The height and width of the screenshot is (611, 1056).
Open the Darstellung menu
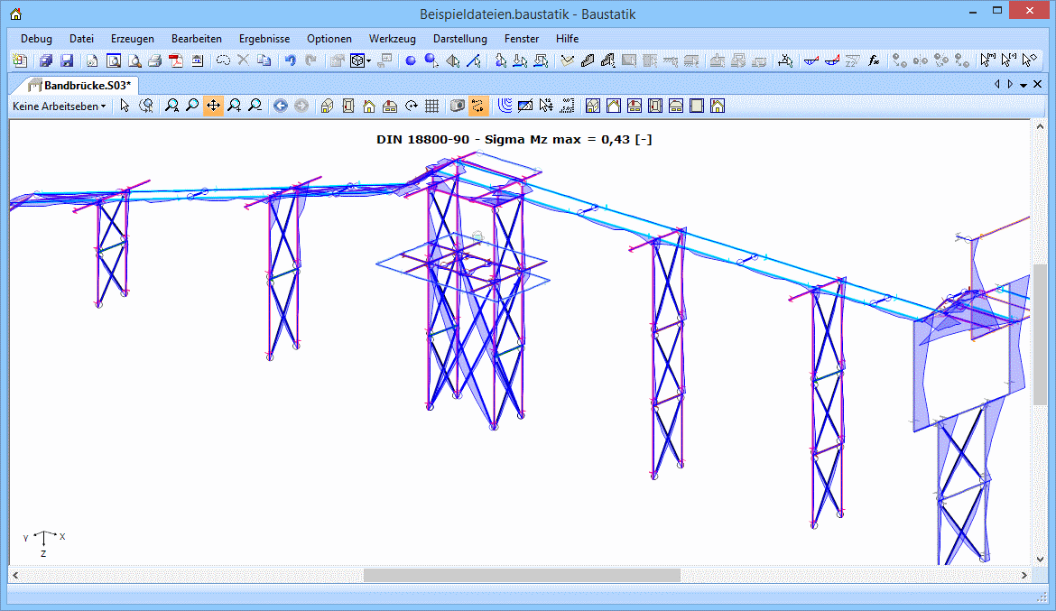coord(459,39)
